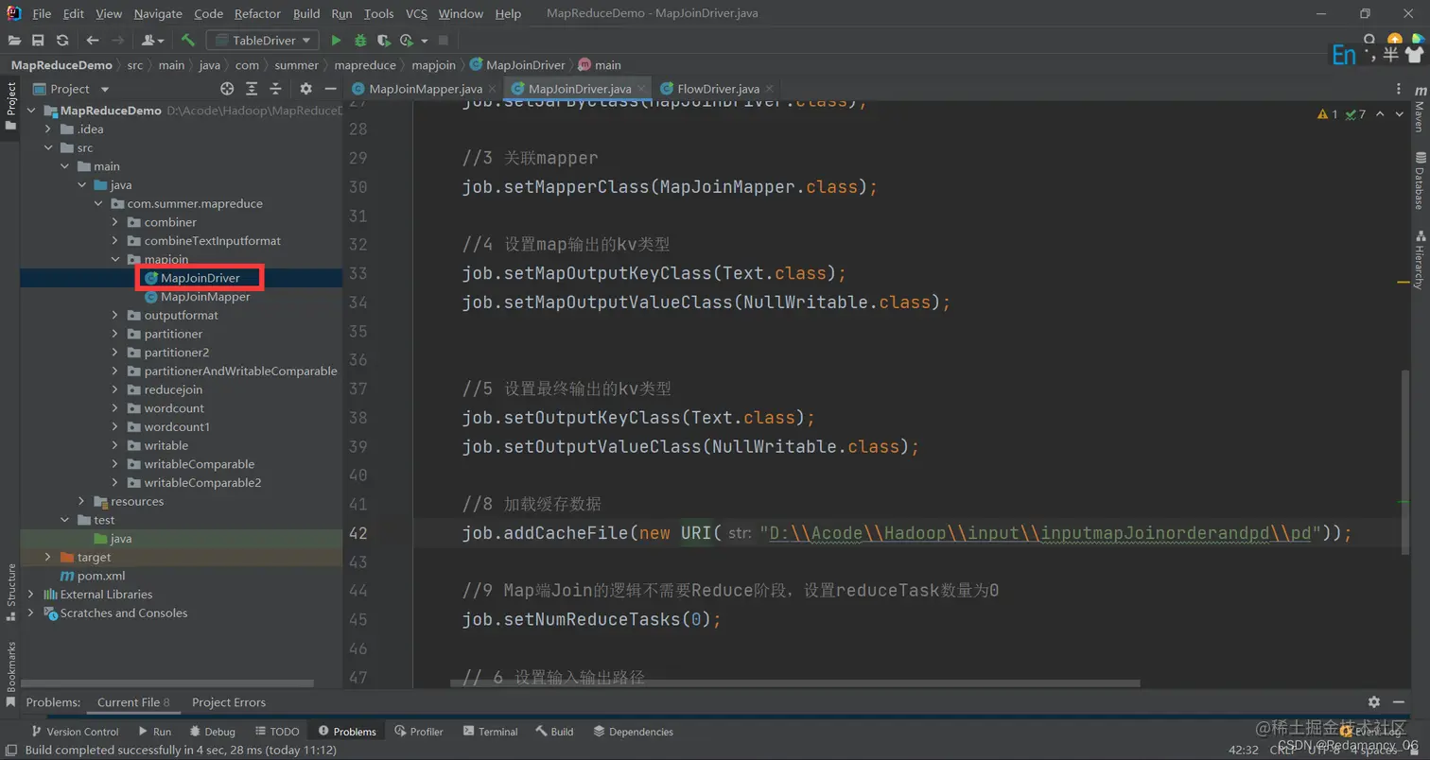Viewport: 1430px width, 760px height.
Task: Open the Structure side tool window
Action: click(10, 592)
